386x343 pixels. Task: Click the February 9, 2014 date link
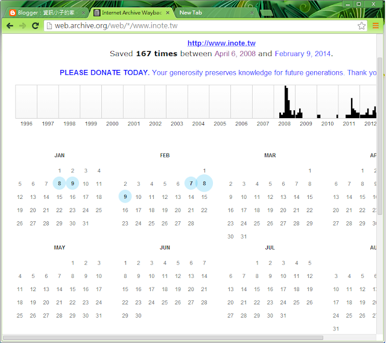point(303,54)
